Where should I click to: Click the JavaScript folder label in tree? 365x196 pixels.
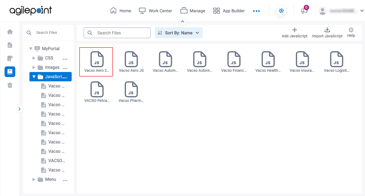click(54, 77)
